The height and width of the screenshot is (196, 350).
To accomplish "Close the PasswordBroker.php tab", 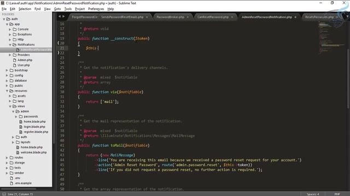I will click(188, 17).
